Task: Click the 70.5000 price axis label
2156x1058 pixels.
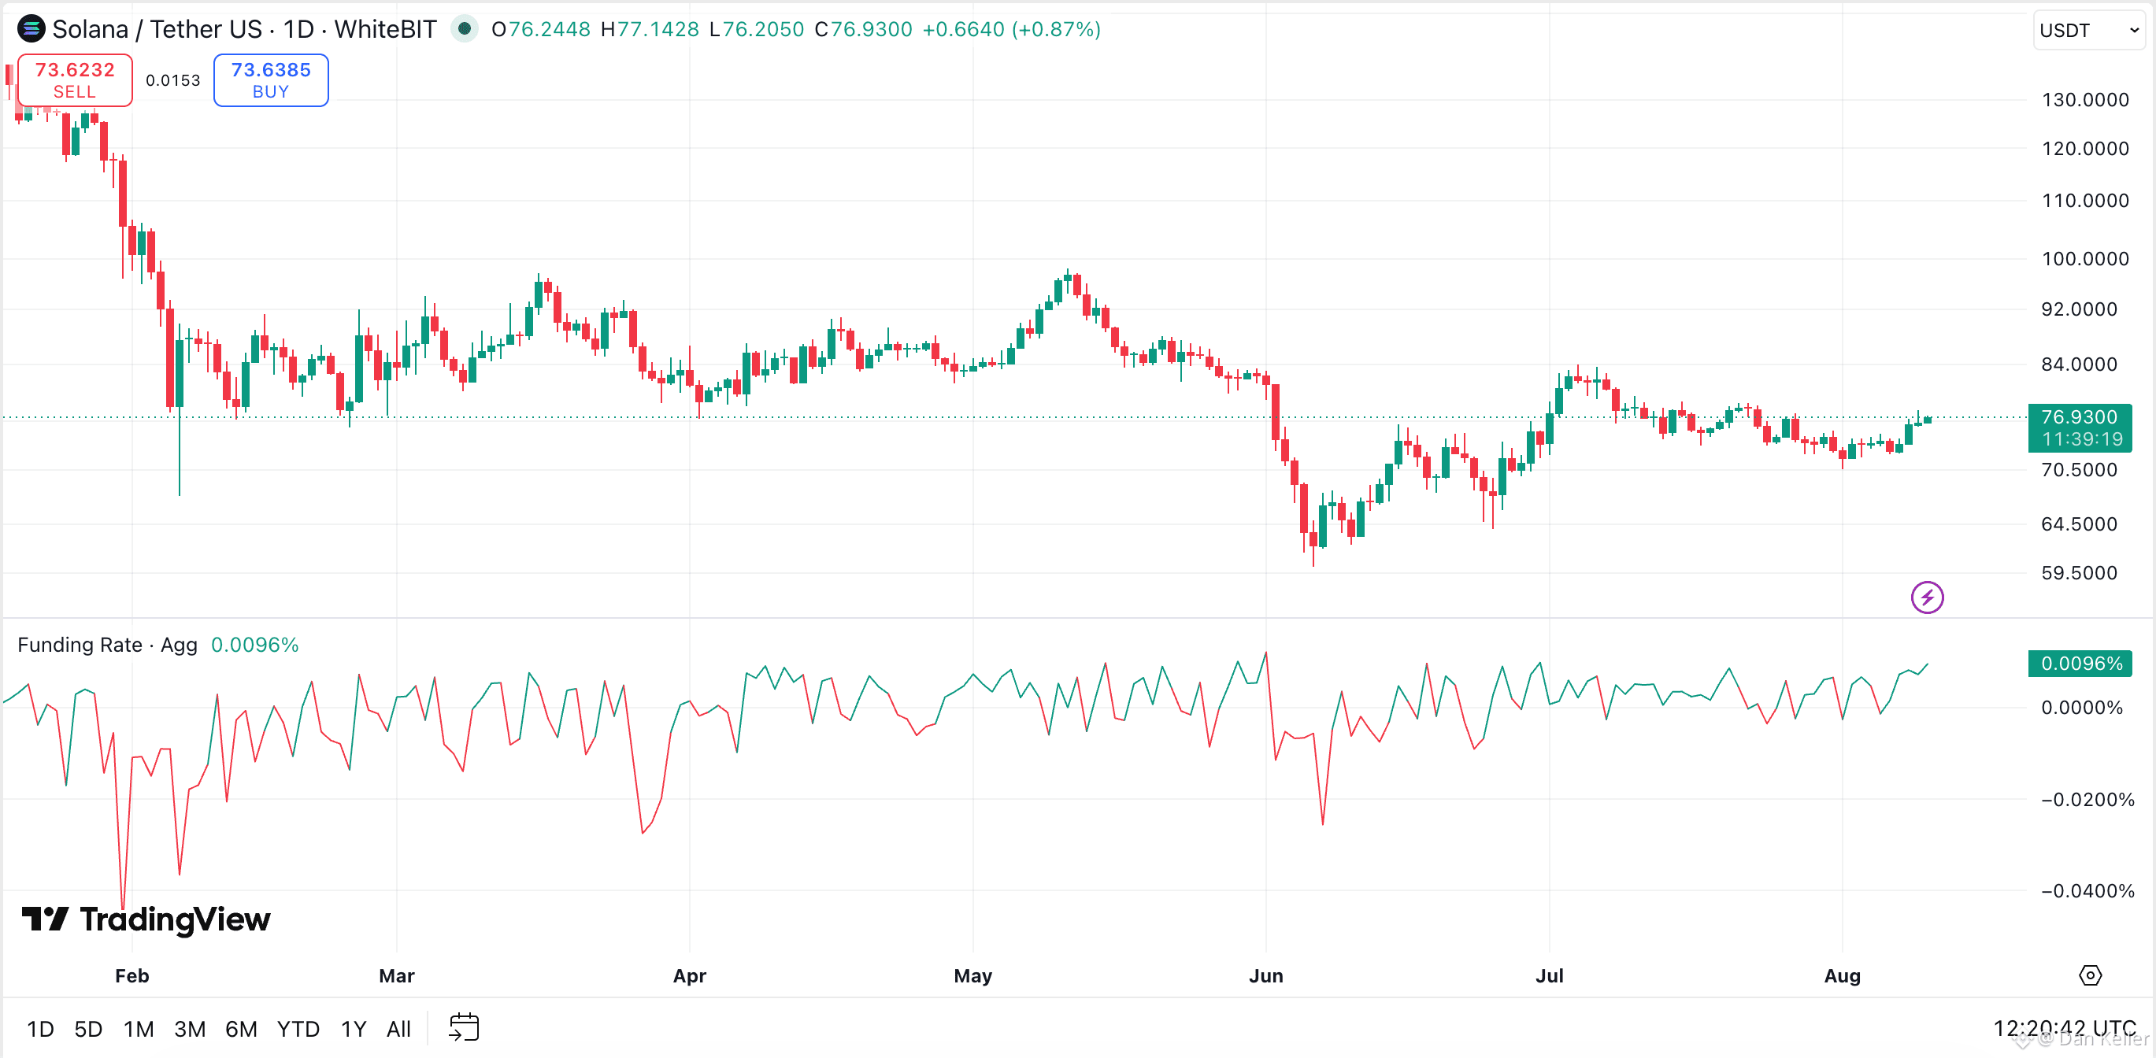Action: tap(2079, 471)
